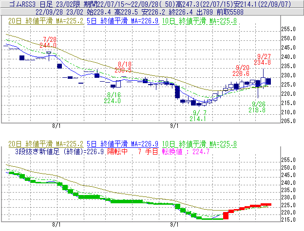Click the upper chart 205.0 axis value
Image resolution: width=304 pixels, height=231 pixels.
click(x=288, y=121)
